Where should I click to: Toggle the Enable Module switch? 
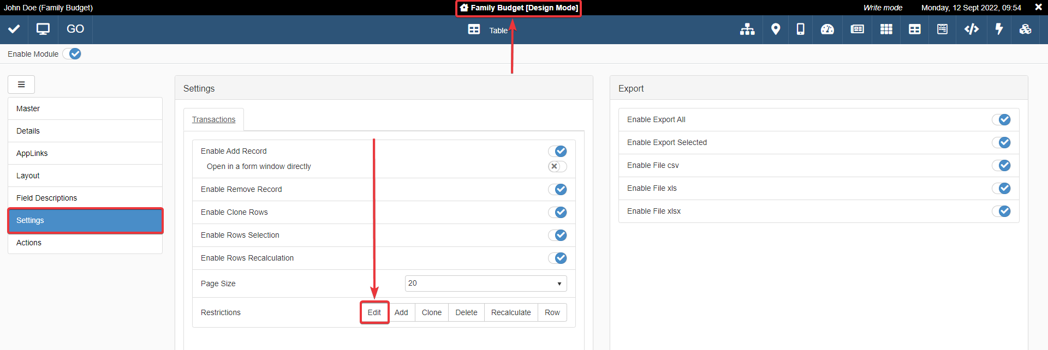[72, 54]
